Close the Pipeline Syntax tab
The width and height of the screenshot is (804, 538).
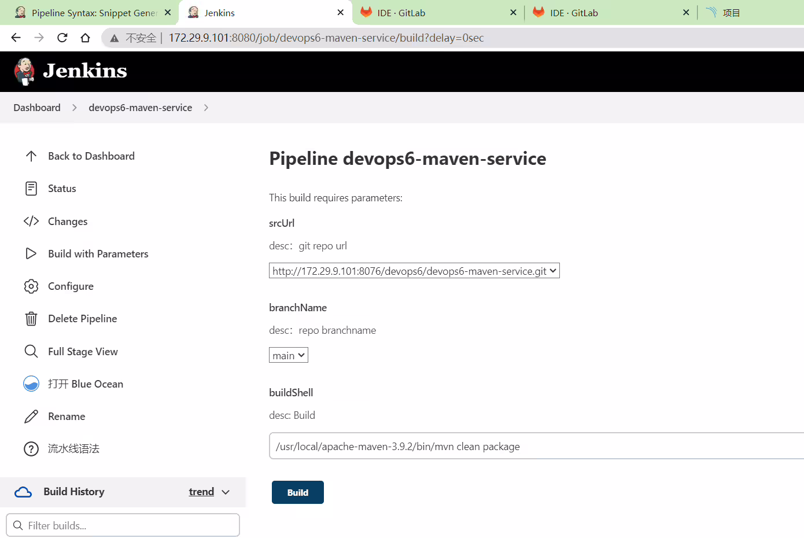pyautogui.click(x=168, y=12)
